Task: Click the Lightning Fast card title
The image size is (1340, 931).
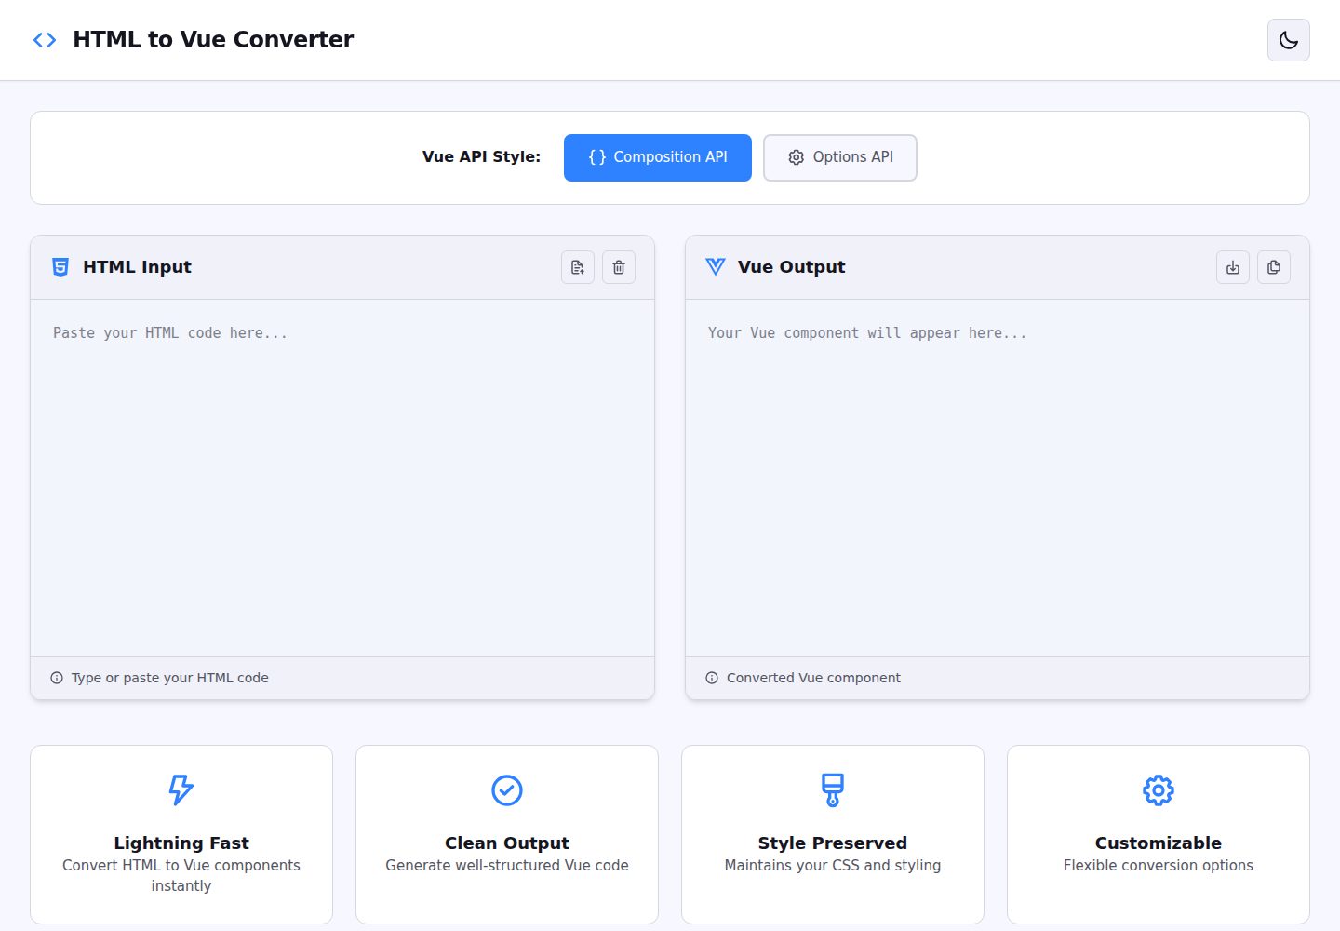Action: tap(181, 843)
